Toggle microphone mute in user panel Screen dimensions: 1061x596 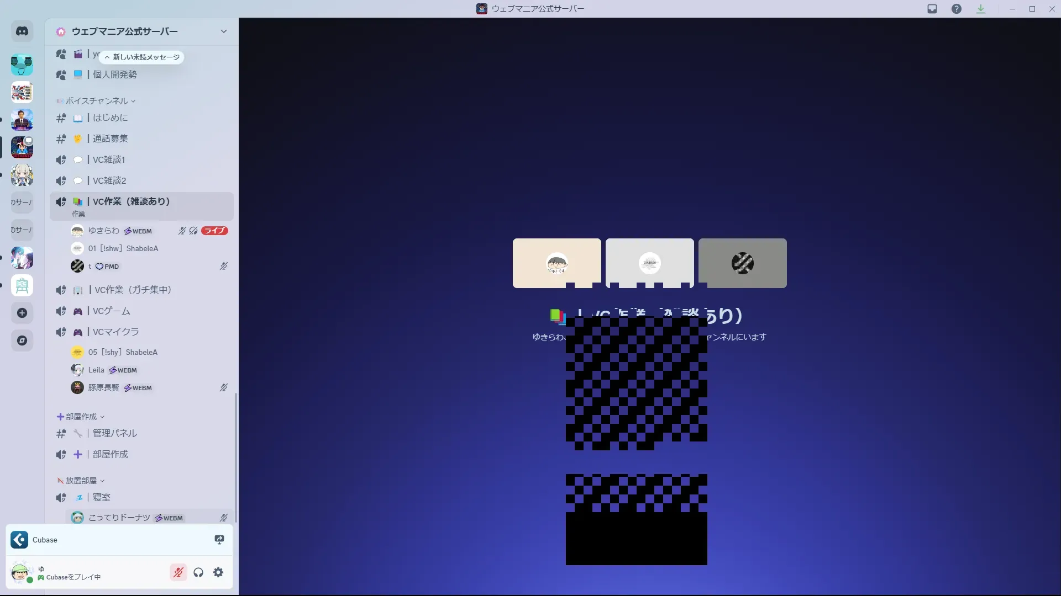178,572
